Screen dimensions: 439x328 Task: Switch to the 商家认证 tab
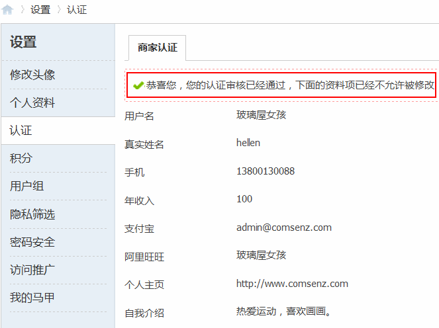(158, 48)
